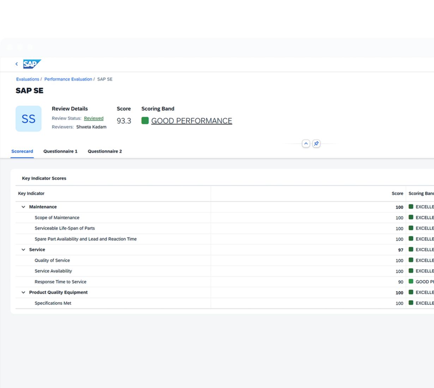Pin the header with the pin icon
Image resolution: width=434 pixels, height=388 pixels.
tap(316, 144)
